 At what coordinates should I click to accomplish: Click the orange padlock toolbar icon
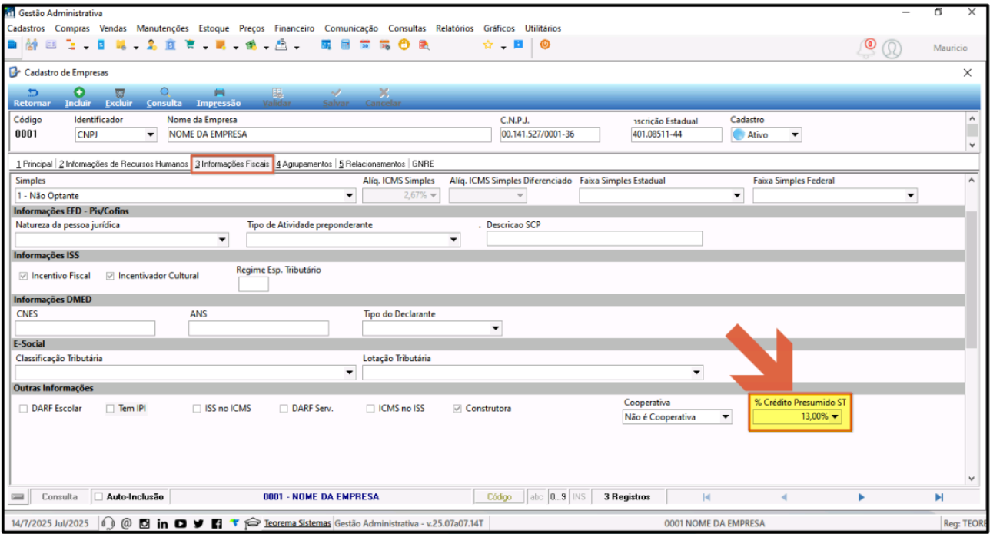click(404, 45)
